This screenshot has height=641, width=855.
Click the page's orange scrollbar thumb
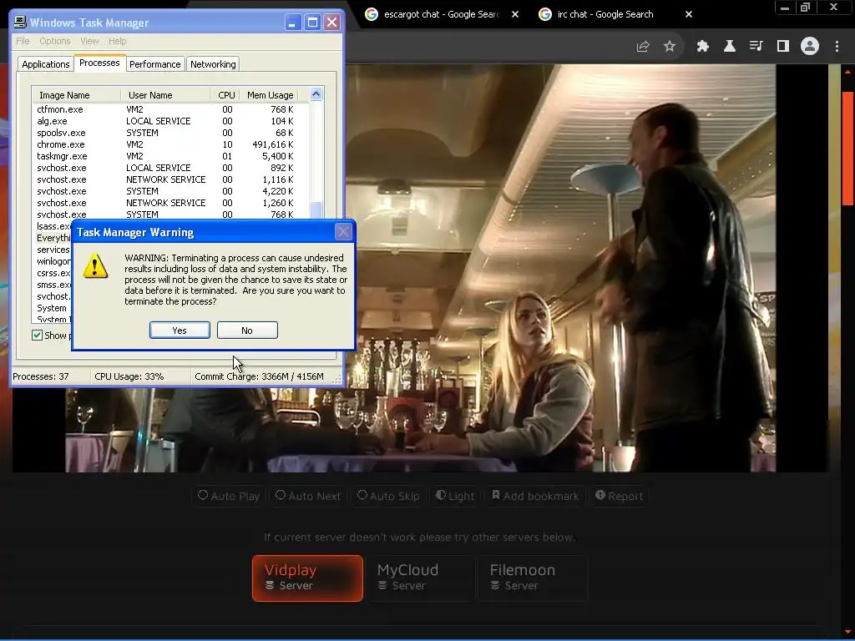pos(848,149)
